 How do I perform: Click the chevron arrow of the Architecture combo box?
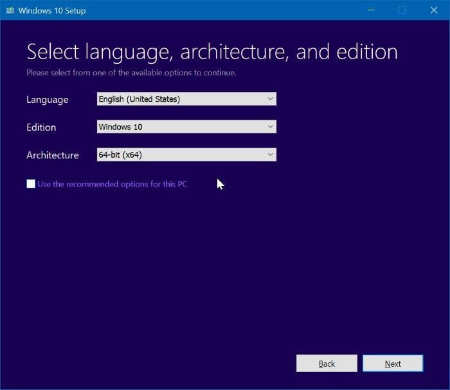pyautogui.click(x=270, y=154)
